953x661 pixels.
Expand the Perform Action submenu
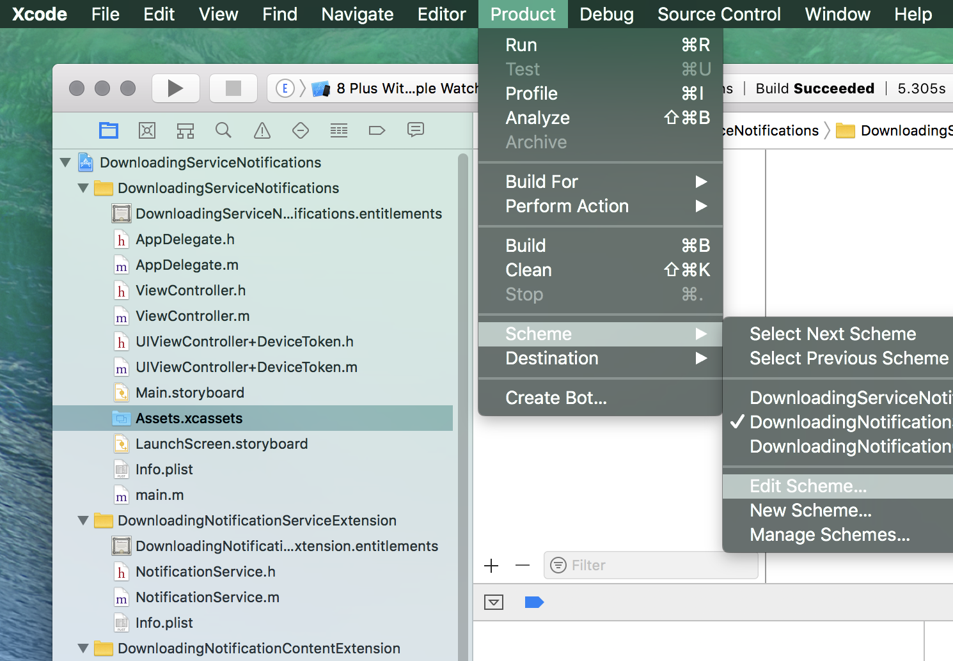coord(701,206)
